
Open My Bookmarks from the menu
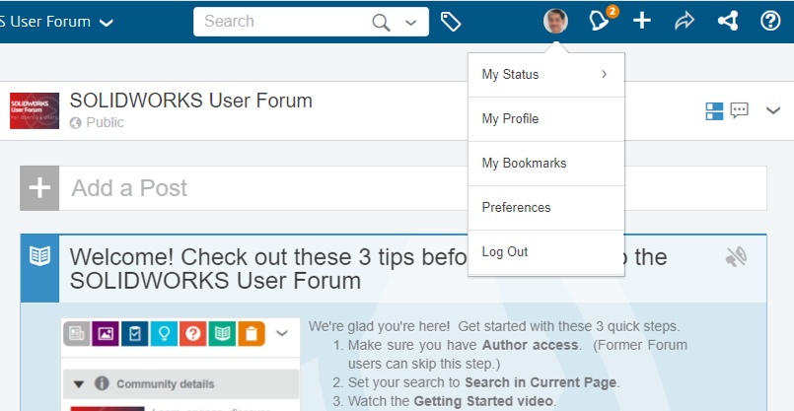[x=545, y=163]
